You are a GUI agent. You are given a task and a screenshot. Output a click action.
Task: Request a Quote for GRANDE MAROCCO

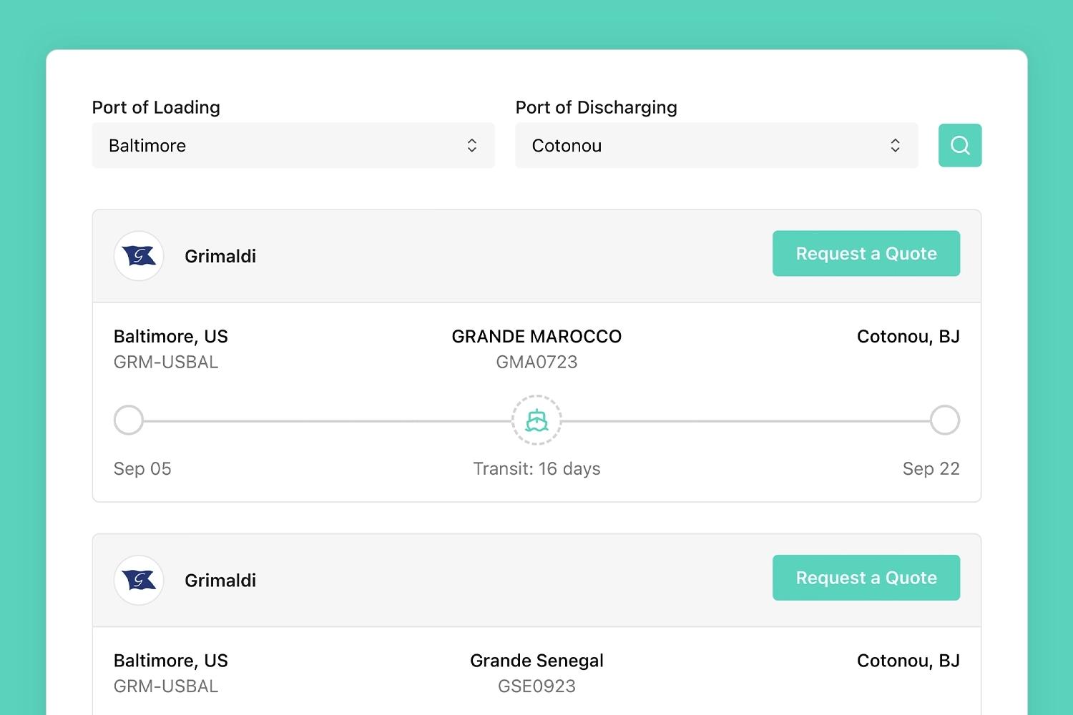click(866, 253)
